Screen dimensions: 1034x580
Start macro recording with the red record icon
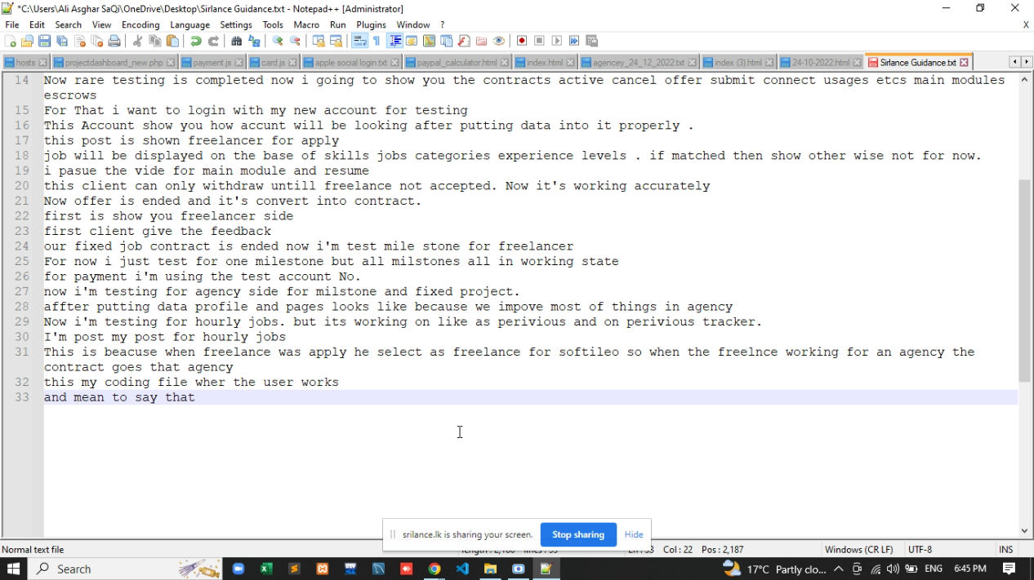point(522,41)
